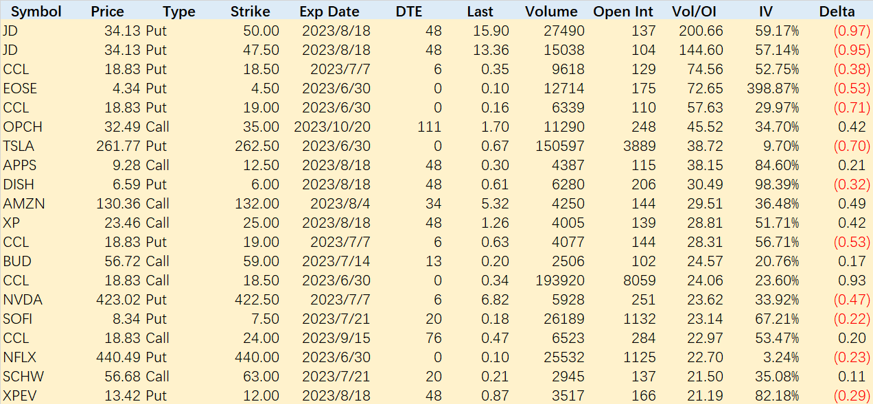Select IV value 84.60%
873x404 pixels.
pyautogui.click(x=776, y=165)
